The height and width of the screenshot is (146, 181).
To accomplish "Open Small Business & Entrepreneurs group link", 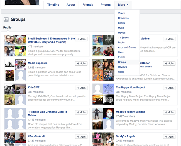I will point(51,40).
